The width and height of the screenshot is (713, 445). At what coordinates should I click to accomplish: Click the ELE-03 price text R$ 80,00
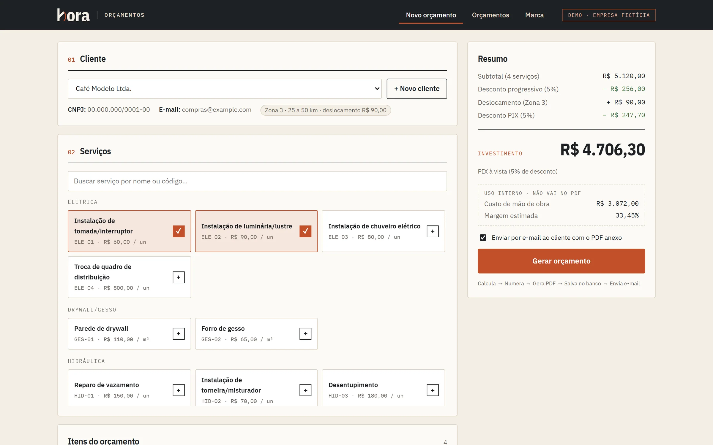(x=371, y=237)
